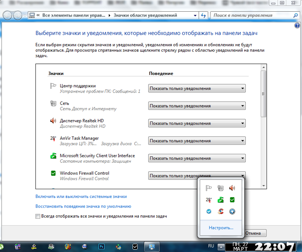Screen dimensions: 302x252
Task: Click the green checkmark Firewall Control tray icon
Action: (x=232, y=200)
